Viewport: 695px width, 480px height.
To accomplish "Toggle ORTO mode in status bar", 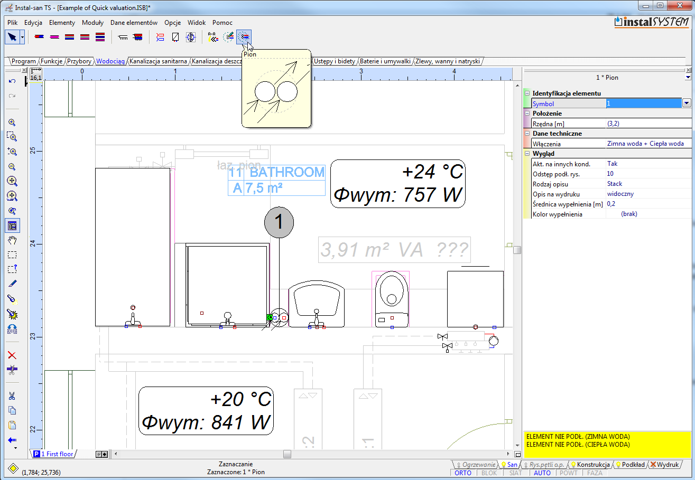I will (463, 473).
